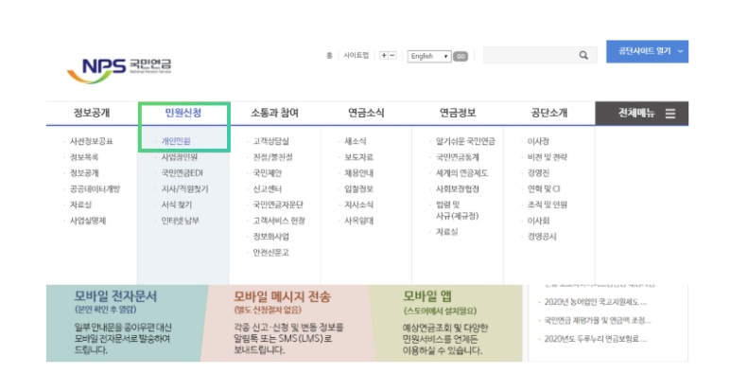
Task: Click the hamburger icon in 전체메뉴
Action: (x=670, y=114)
